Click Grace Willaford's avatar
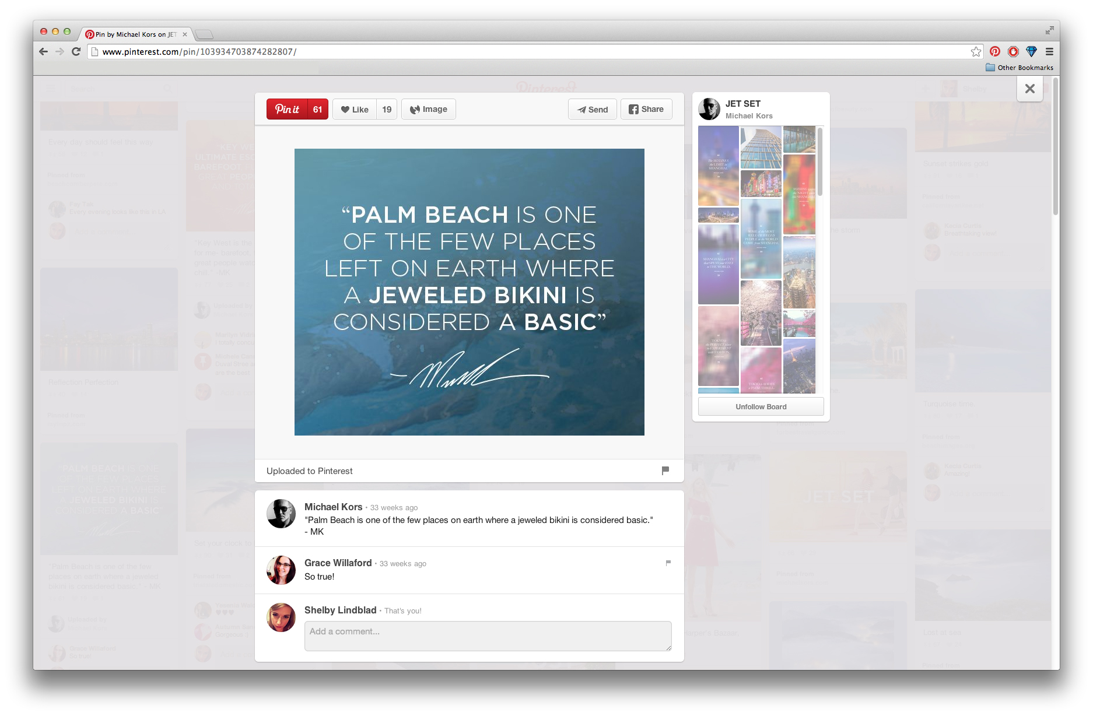This screenshot has height=716, width=1093. (281, 570)
